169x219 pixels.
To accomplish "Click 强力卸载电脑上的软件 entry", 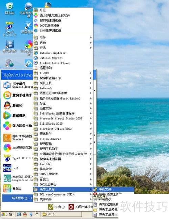I will click(63, 15).
